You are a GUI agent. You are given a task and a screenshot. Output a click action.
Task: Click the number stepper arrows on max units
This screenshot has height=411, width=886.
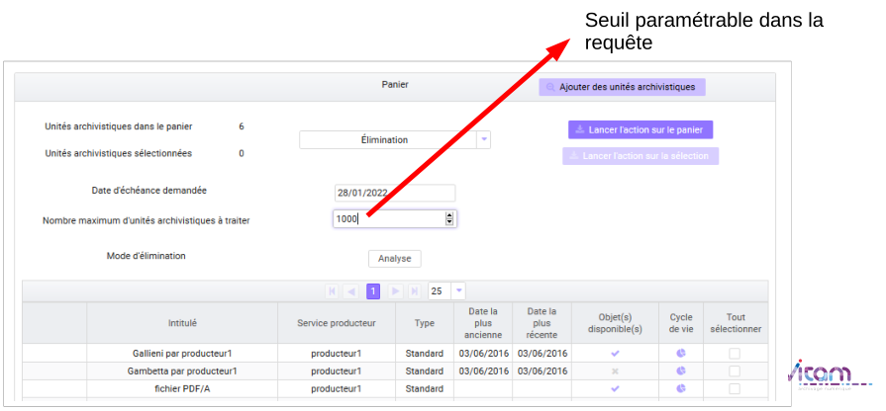coord(449,219)
